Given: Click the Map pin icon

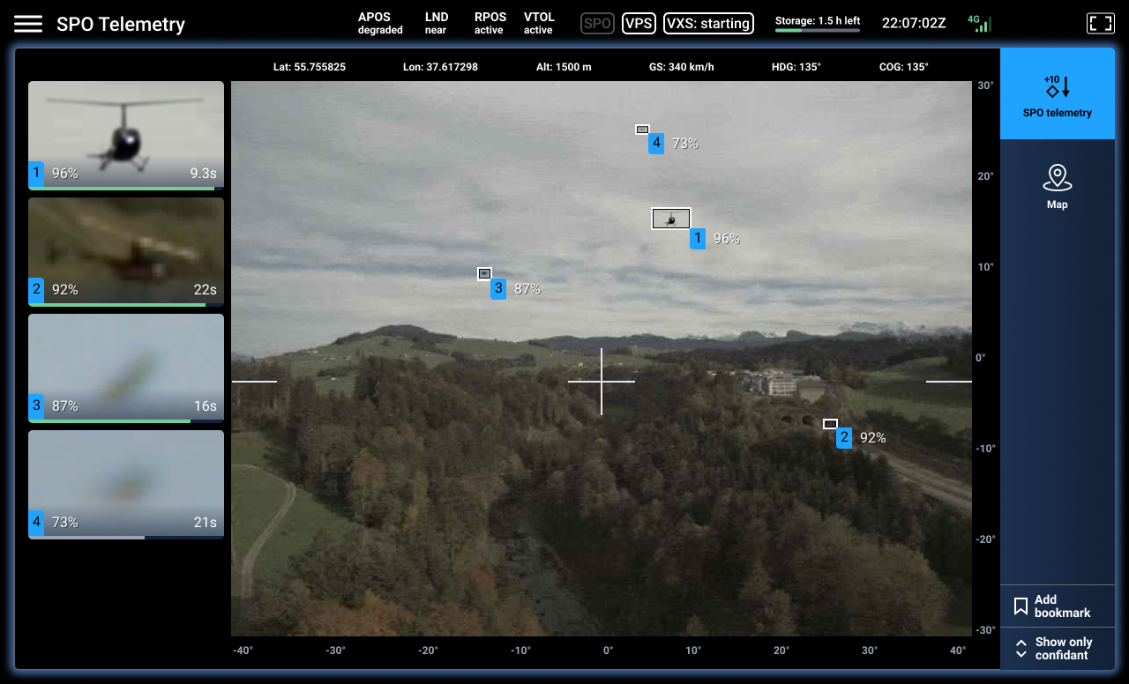Looking at the screenshot, I should click(x=1057, y=178).
